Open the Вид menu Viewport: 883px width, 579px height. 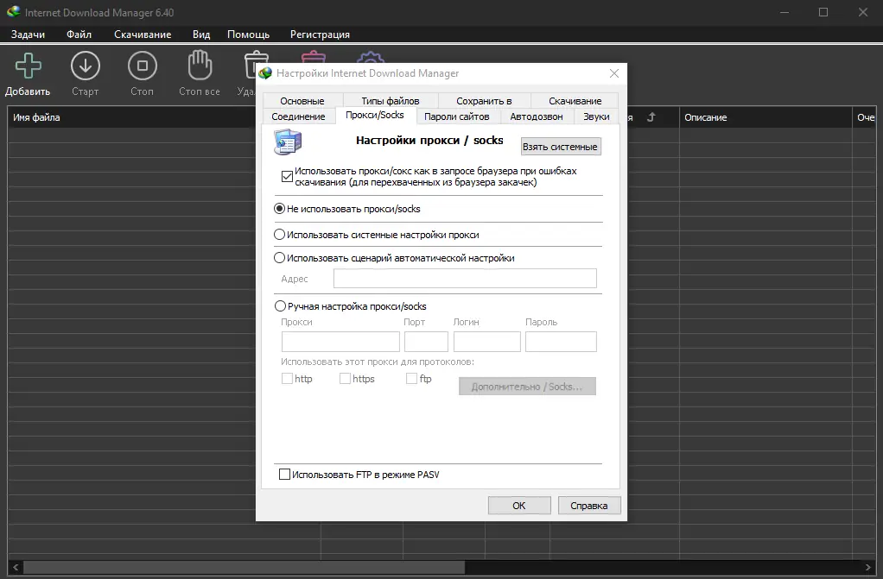(201, 35)
